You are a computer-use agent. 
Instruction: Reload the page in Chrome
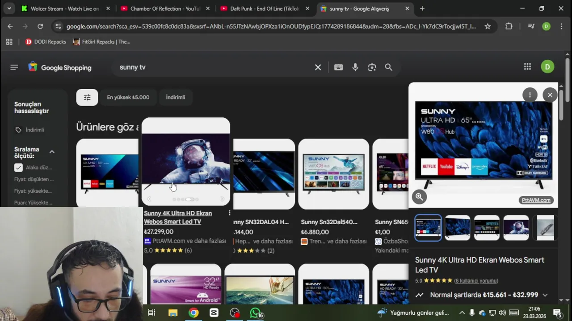(x=40, y=26)
